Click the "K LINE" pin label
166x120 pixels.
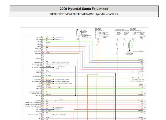click(x=39, y=83)
